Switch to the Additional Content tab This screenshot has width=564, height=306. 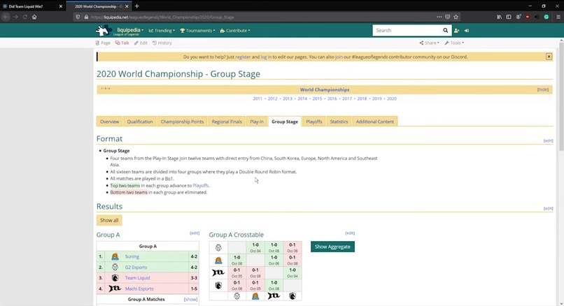click(375, 122)
